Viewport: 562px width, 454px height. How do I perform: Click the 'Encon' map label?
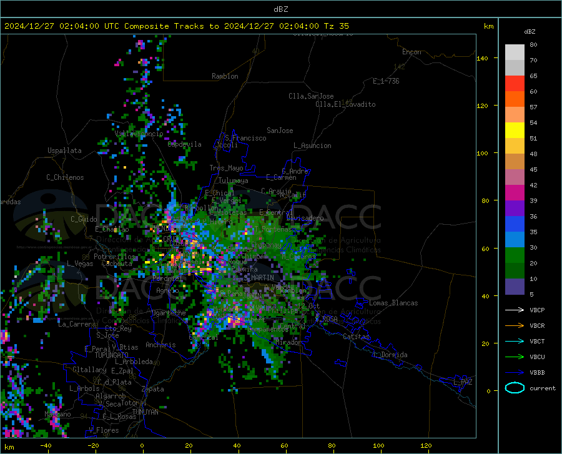point(412,52)
